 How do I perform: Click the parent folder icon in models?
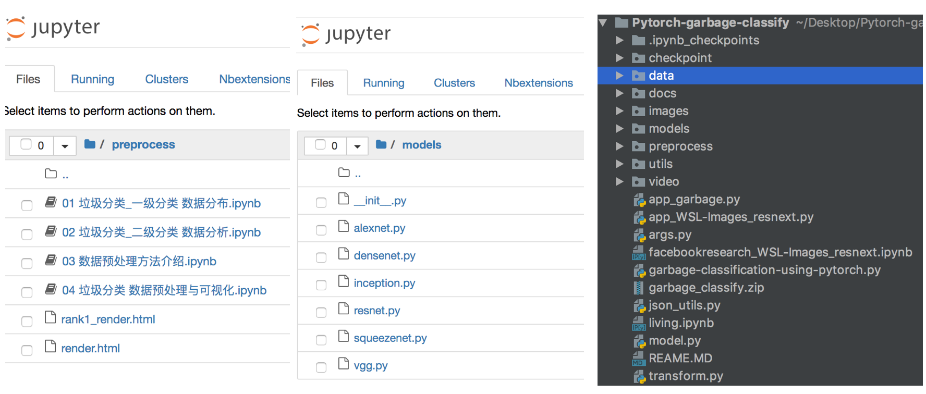(344, 173)
